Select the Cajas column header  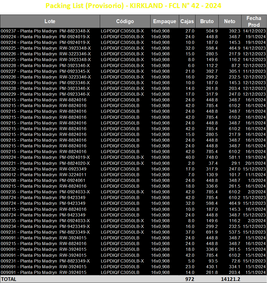click(187, 21)
